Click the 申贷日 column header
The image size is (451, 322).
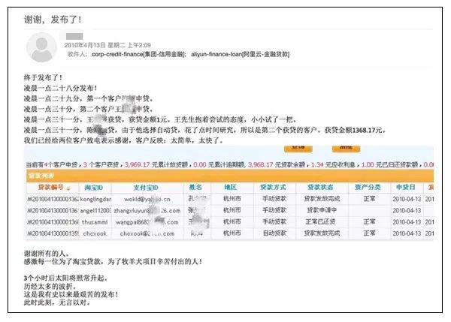[406, 188]
